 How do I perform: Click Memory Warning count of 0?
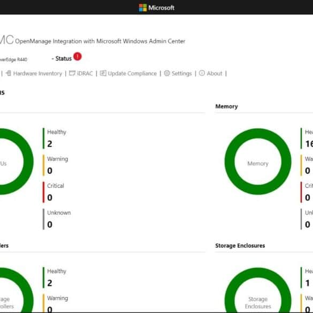[308, 171]
